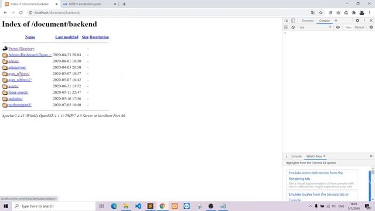The height and width of the screenshot is (211, 375).
Task: Show hidden system tray icons
Action: point(310,206)
